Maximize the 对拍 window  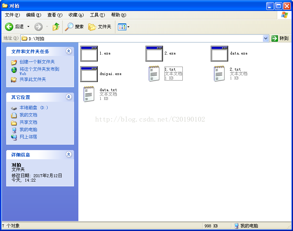(x=278, y=6)
